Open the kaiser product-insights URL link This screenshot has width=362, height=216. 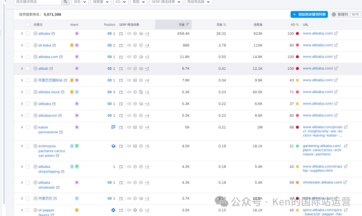(x=322, y=131)
